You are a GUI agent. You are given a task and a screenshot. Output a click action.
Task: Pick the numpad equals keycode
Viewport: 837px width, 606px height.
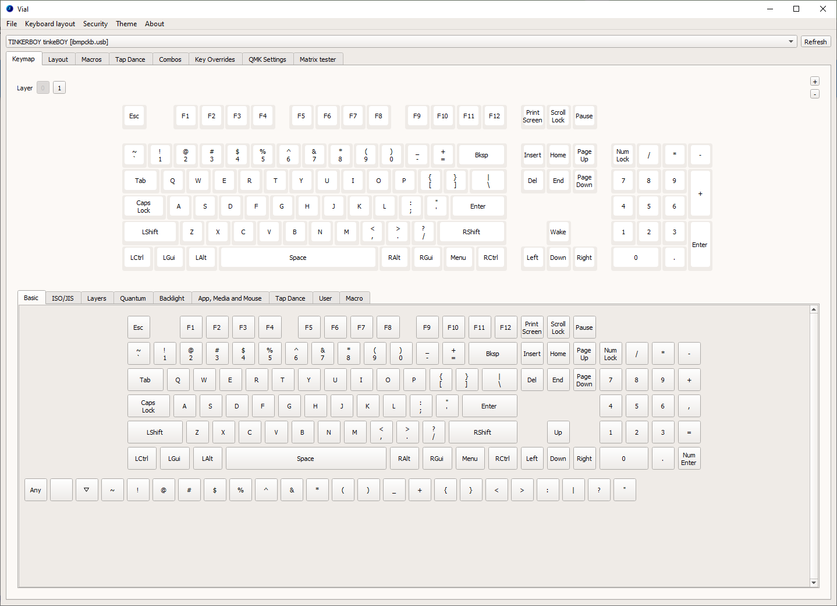click(689, 432)
